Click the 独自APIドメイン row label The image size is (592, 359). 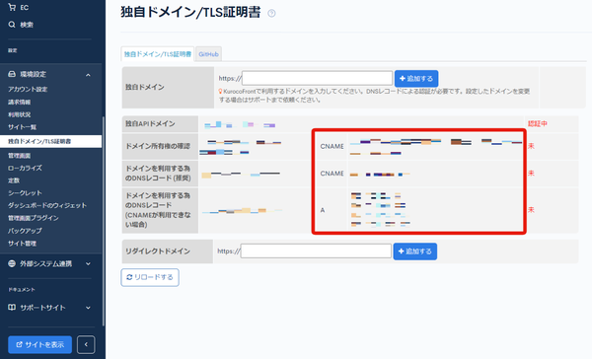150,124
